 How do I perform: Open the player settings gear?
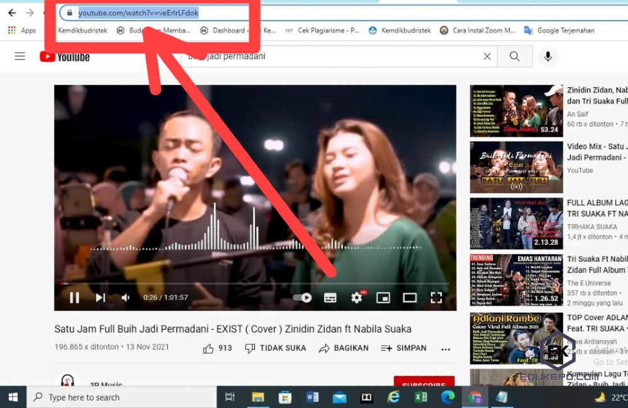[x=356, y=298]
